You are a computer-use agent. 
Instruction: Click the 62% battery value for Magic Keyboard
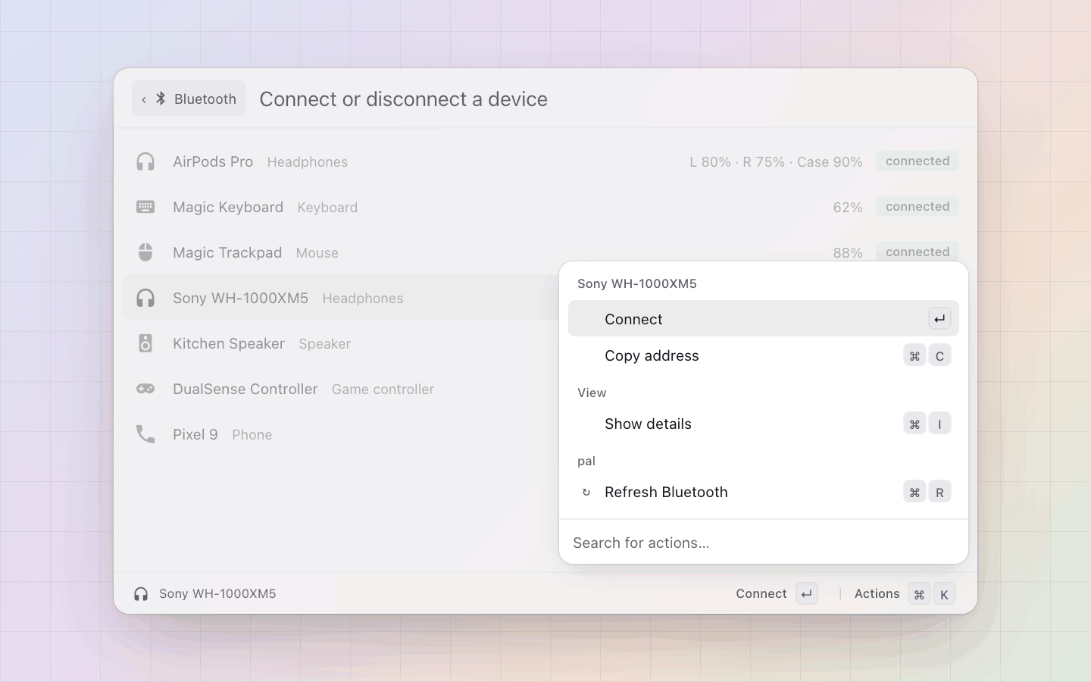[x=848, y=208]
